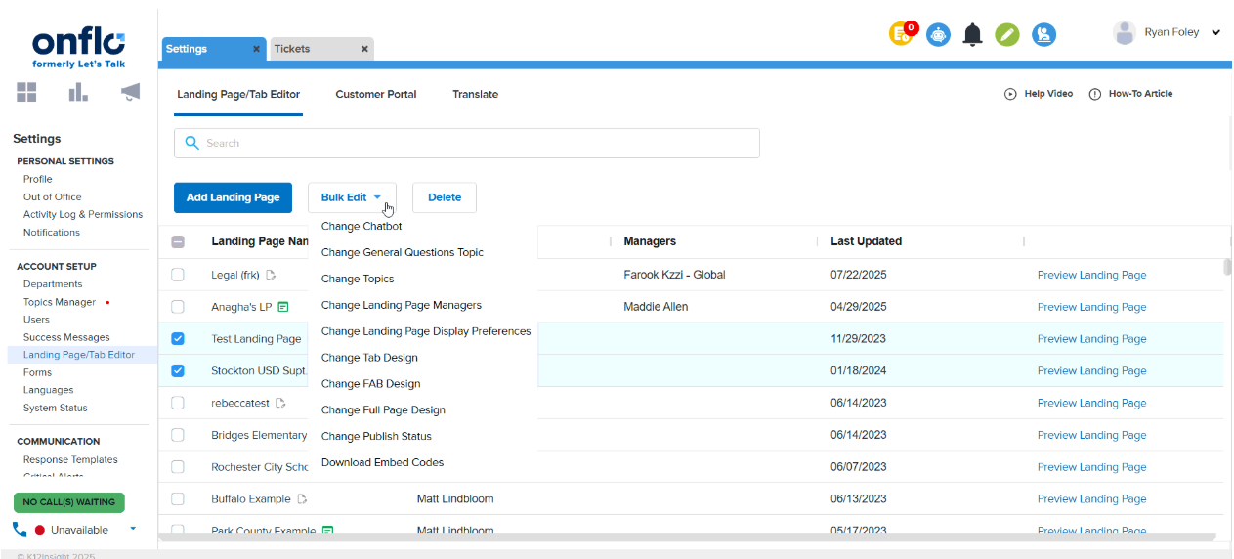Image resolution: width=1234 pixels, height=559 pixels.
Task: Open the yellow icon with red badge
Action: click(901, 34)
